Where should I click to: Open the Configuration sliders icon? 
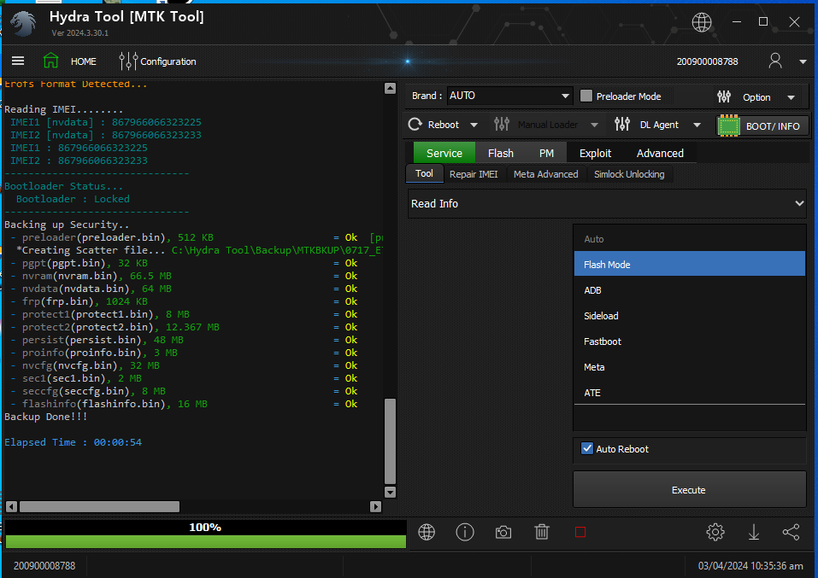(128, 61)
